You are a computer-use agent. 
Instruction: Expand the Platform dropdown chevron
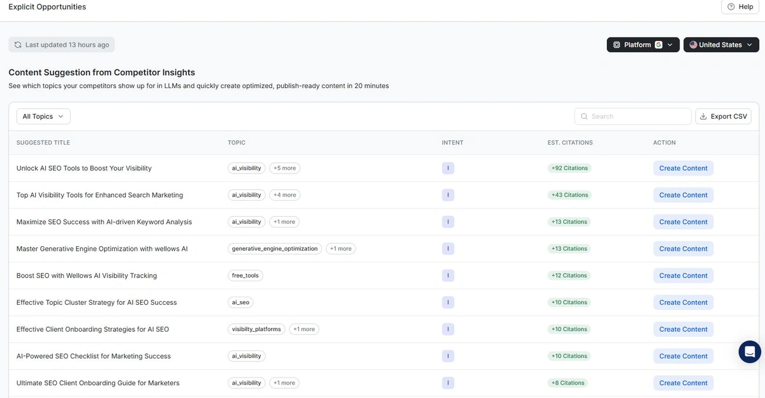[x=668, y=45]
